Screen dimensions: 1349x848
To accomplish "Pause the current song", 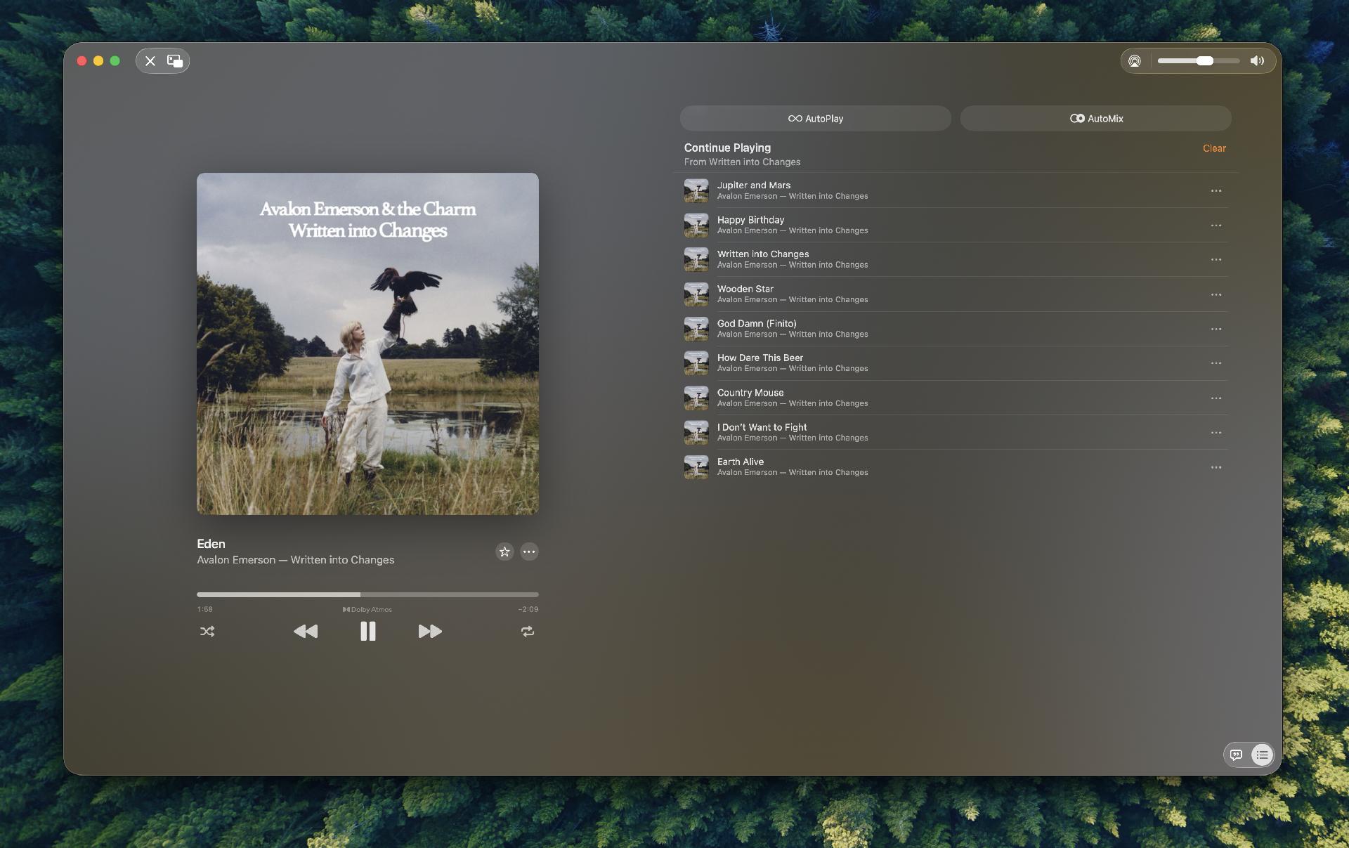I will point(367,632).
